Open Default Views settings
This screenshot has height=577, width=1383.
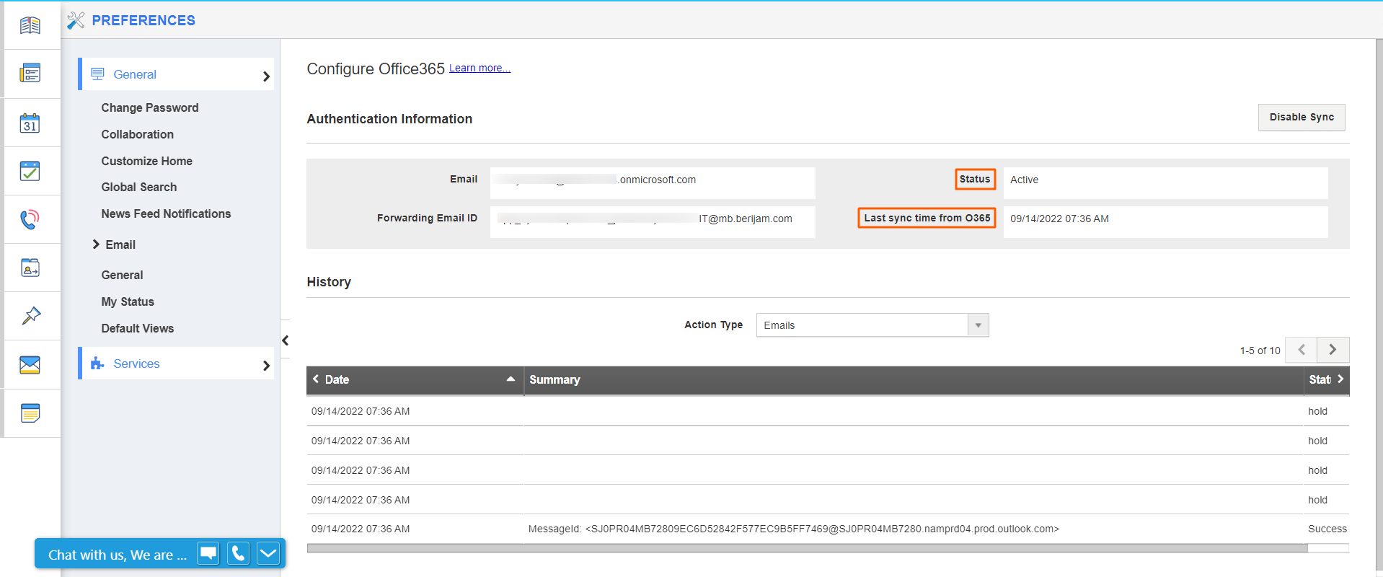(x=138, y=328)
